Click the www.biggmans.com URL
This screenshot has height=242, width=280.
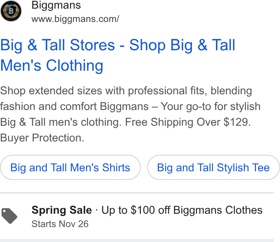pos(76,19)
